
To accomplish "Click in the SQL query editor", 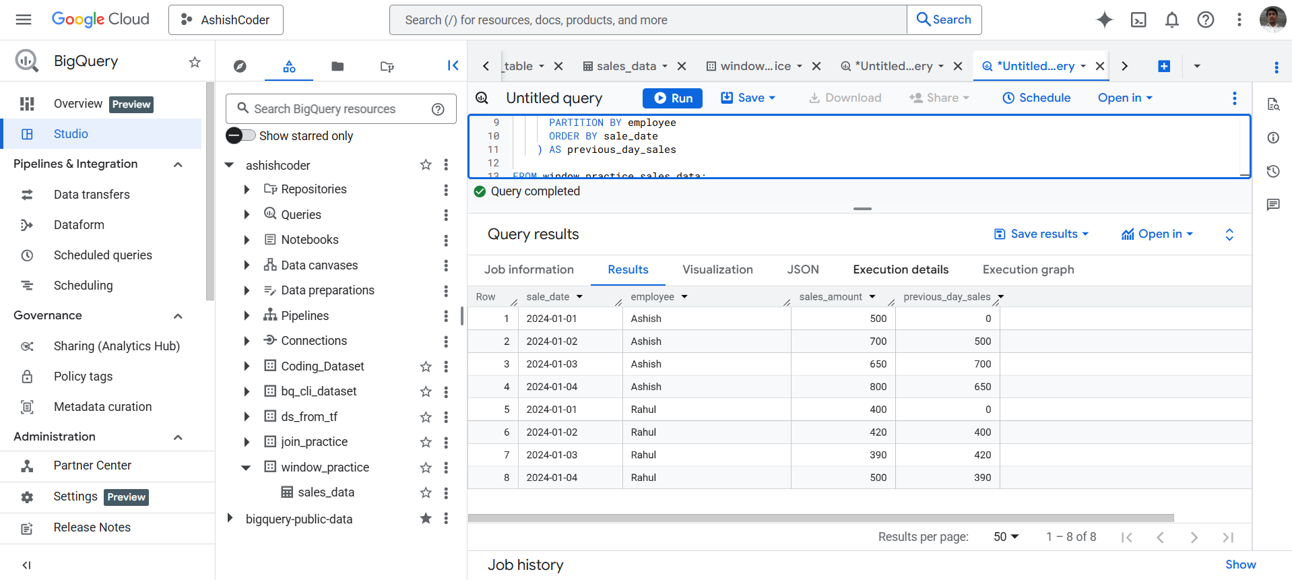I will tap(859, 146).
